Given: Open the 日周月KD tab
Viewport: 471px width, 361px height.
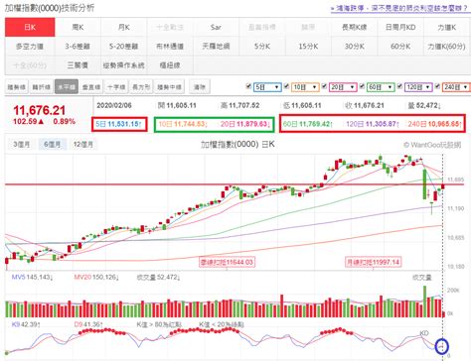Looking at the screenshot, I should point(400,27).
